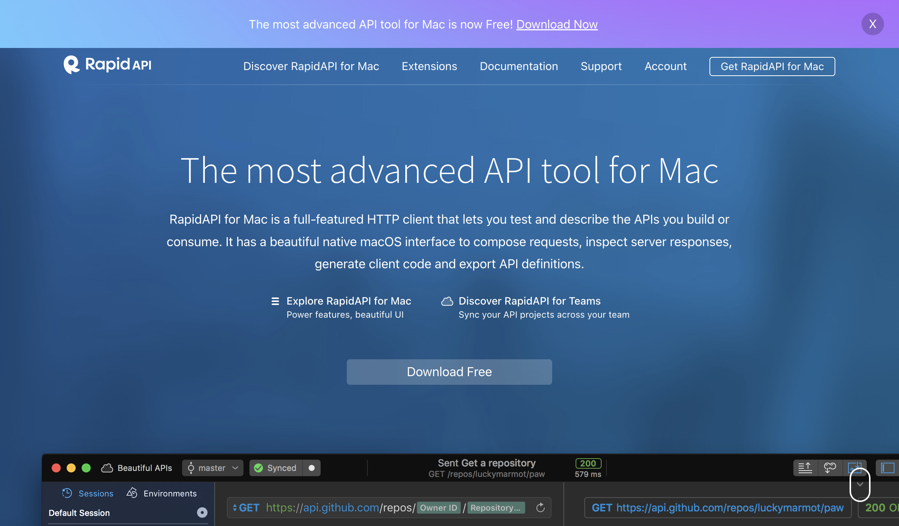
Task: Click the cloud icon beside Discover Teams
Action: point(447,301)
